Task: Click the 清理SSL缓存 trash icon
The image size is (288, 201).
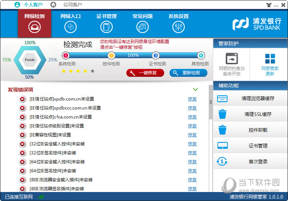Action: 222,114
